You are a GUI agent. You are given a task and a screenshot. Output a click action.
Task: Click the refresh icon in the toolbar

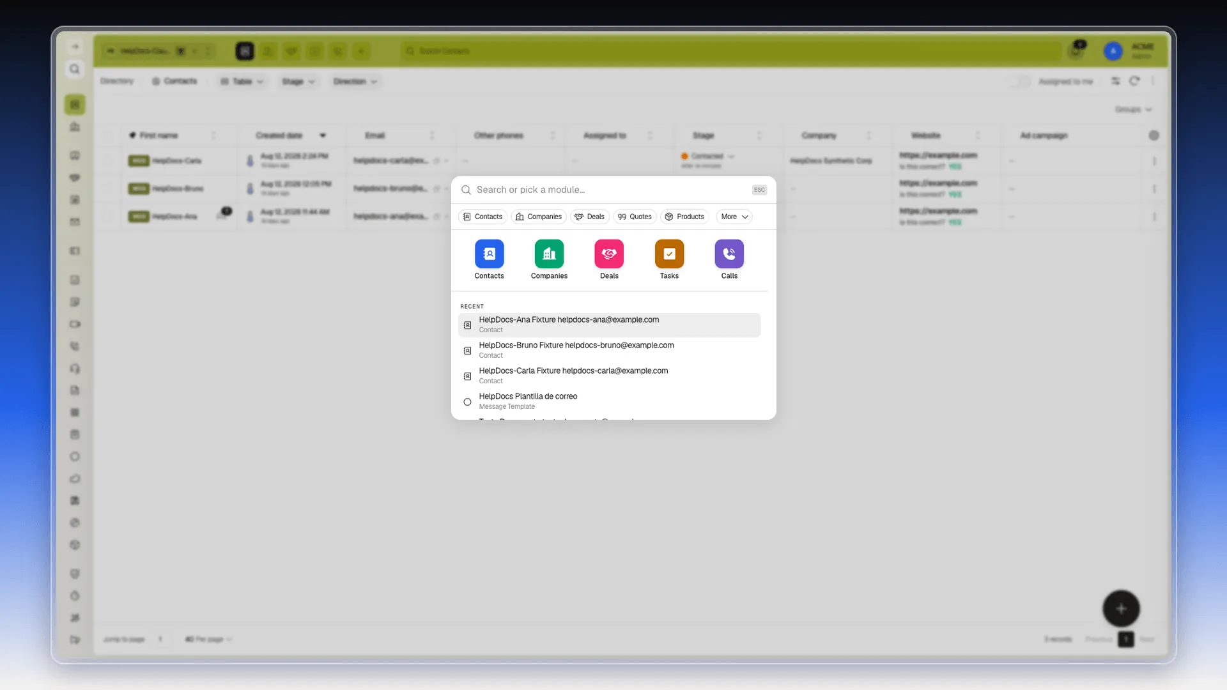(1134, 81)
